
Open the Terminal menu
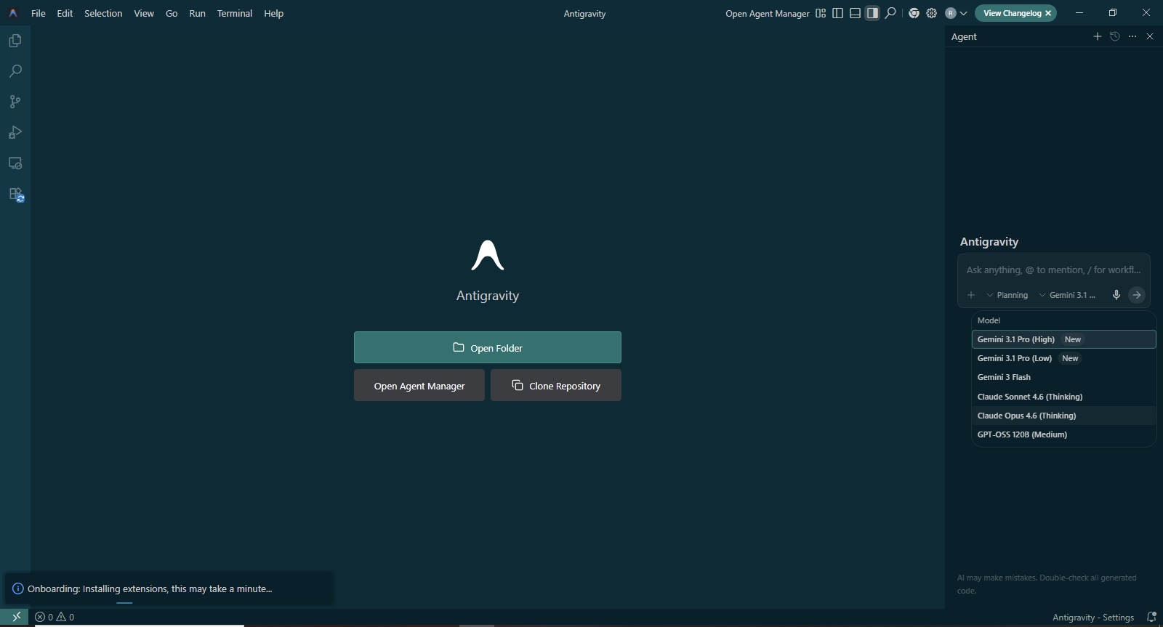[x=234, y=13]
